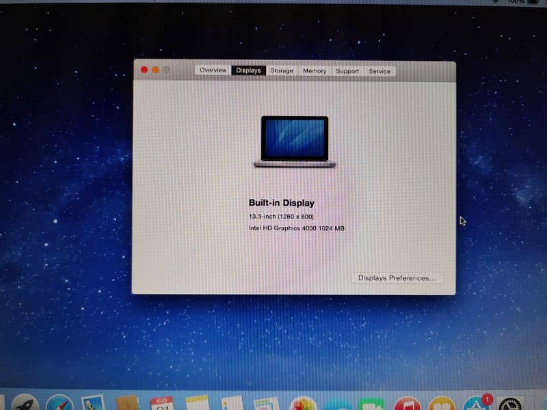Image resolution: width=547 pixels, height=410 pixels.
Task: Launch iTunes from the dock
Action: (406, 403)
